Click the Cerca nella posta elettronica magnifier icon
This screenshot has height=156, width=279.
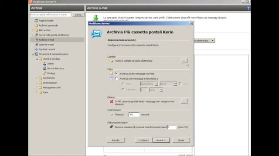(x=36, y=35)
